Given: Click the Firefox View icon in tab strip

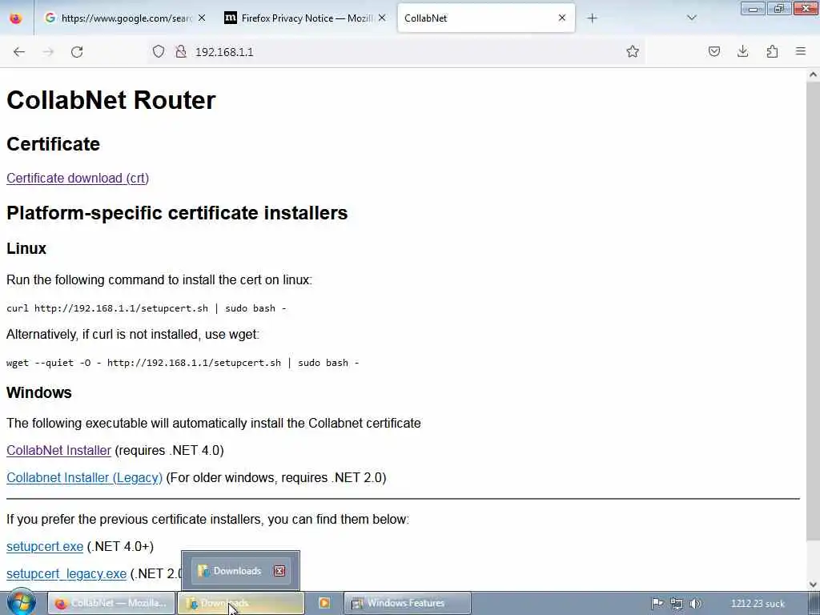Looking at the screenshot, I should (x=16, y=18).
